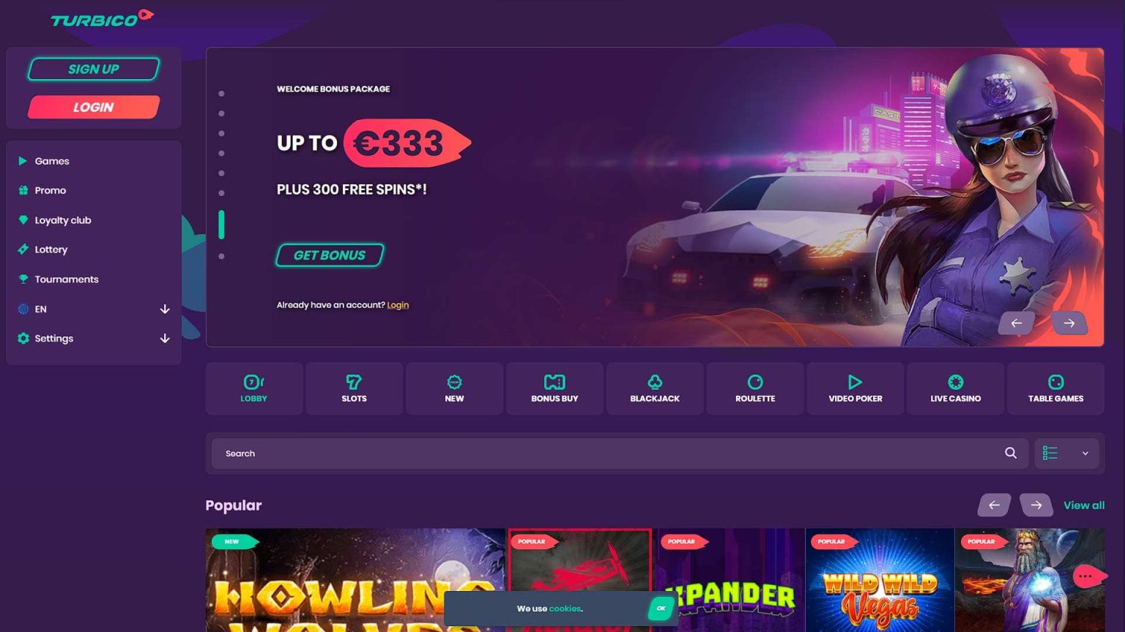Choose the Roulette category icon
The image size is (1125, 632).
755,382
